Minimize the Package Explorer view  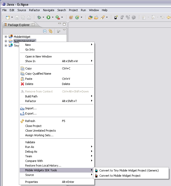[x=60, y=24]
